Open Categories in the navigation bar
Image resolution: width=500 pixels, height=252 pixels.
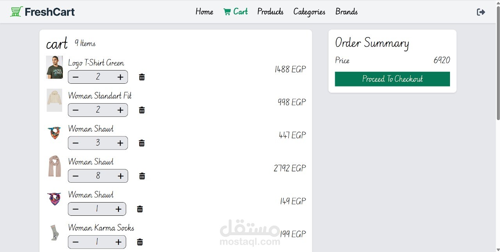309,12
